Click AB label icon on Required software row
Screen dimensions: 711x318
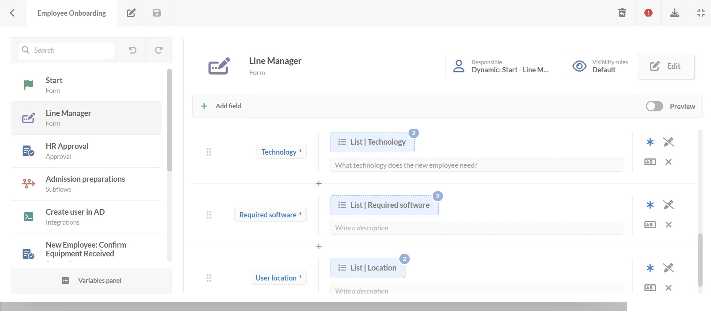pos(650,225)
